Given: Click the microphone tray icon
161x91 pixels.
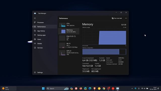Looking at the screenshot, I should [x=139, y=88].
